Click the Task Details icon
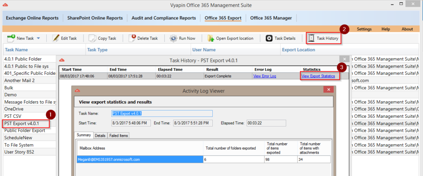 (x=269, y=38)
